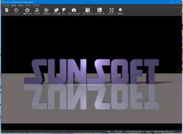Click the SUNSOFT logo in game display
This screenshot has width=183, height=134.
[92, 71]
